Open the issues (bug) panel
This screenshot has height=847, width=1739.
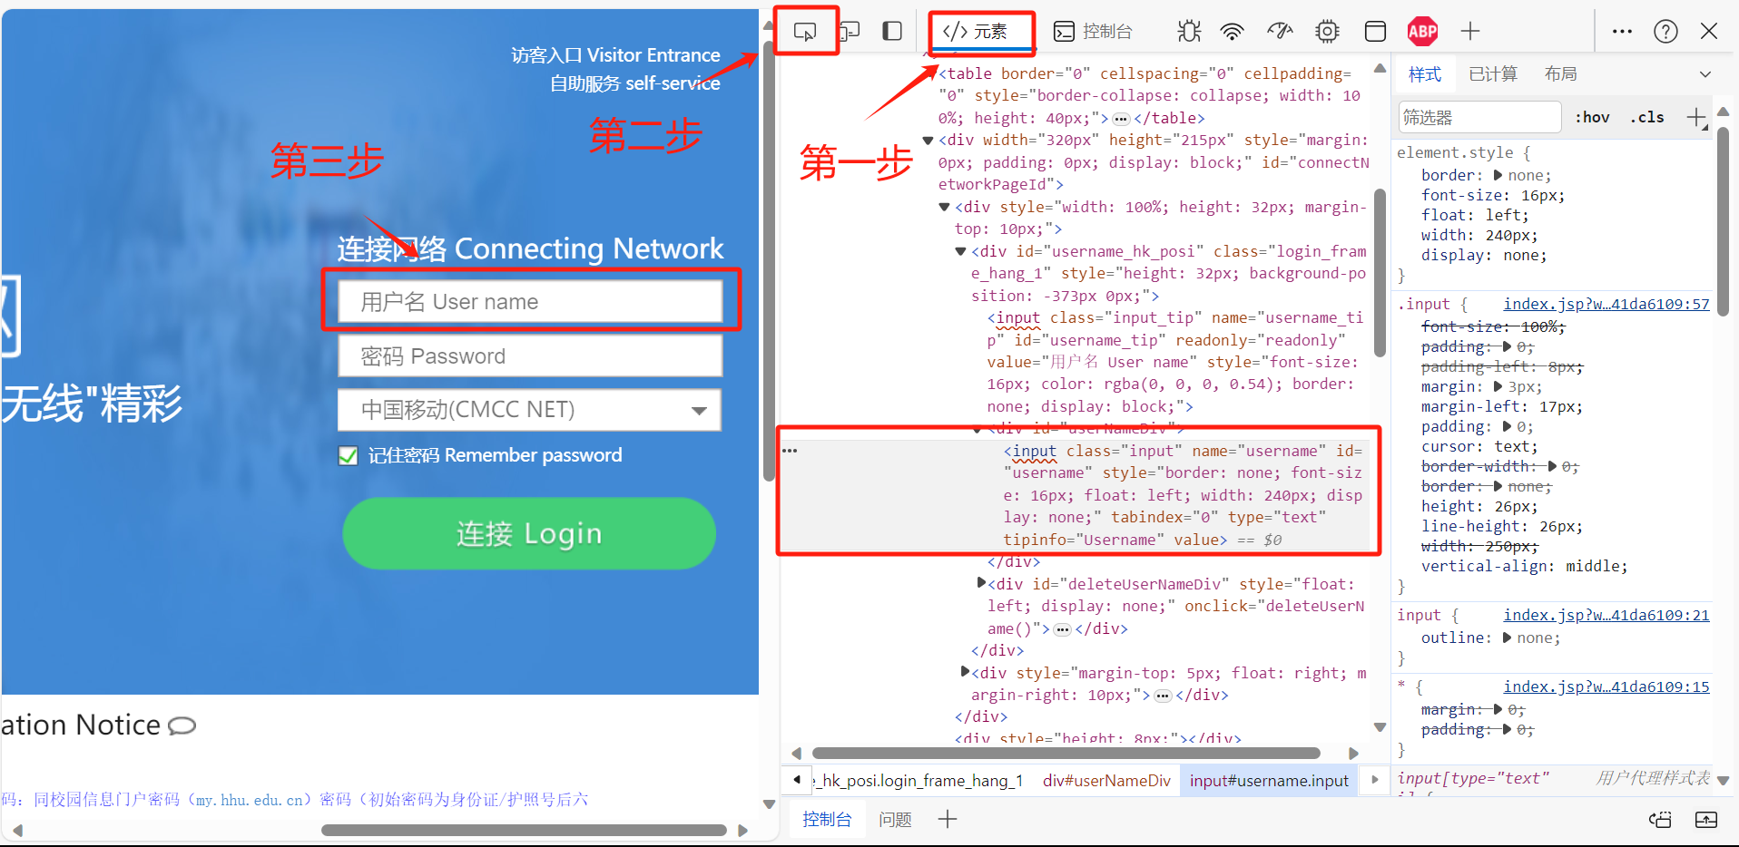1189,30
